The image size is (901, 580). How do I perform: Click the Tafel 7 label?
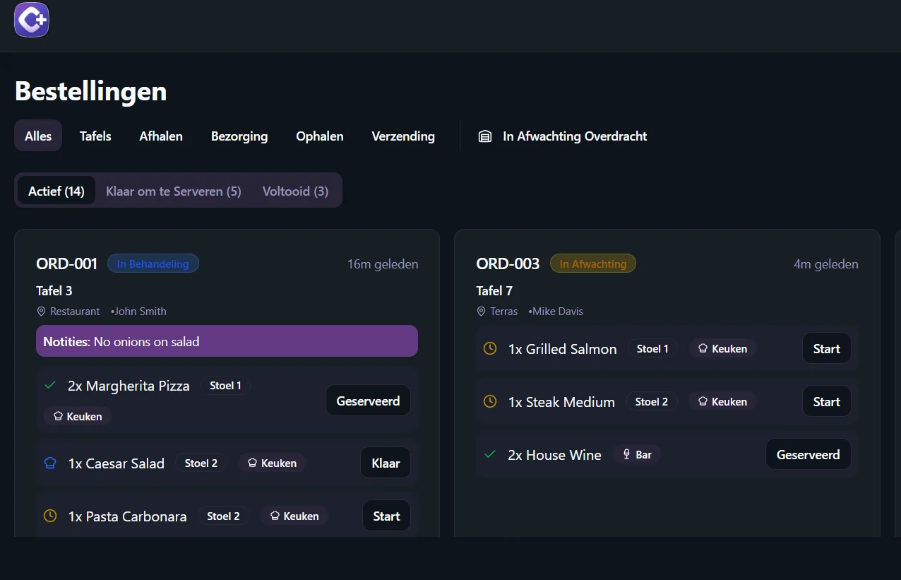(x=494, y=290)
